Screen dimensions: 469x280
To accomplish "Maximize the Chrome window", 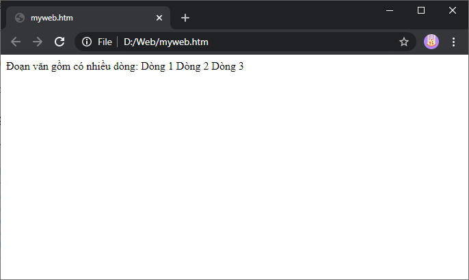I will point(421,10).
